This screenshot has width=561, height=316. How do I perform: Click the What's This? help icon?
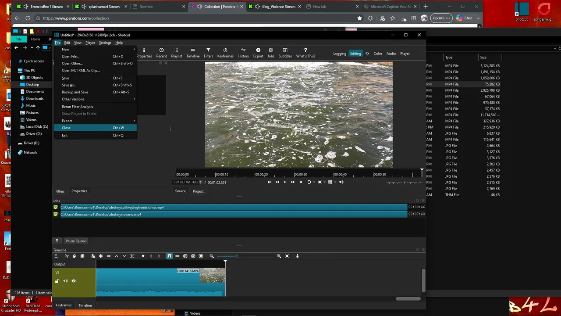[305, 53]
